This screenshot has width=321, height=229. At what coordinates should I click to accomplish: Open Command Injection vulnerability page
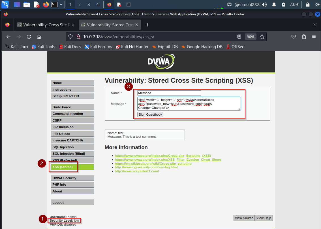(x=72, y=114)
